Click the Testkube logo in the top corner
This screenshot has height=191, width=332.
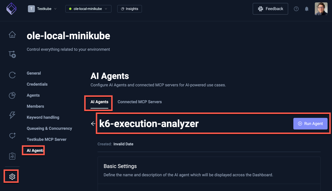(x=11, y=9)
